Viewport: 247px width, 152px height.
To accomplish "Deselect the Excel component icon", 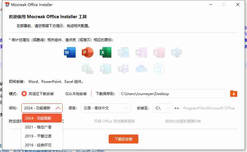I will point(105,52).
